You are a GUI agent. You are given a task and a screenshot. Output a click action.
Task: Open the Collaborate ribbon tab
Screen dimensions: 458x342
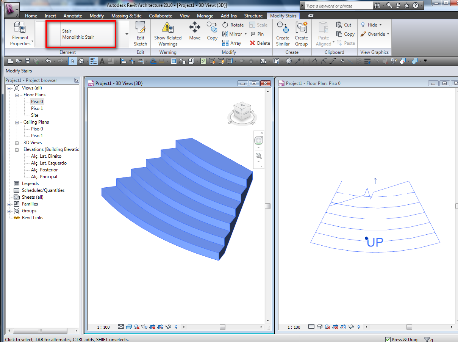tap(161, 16)
